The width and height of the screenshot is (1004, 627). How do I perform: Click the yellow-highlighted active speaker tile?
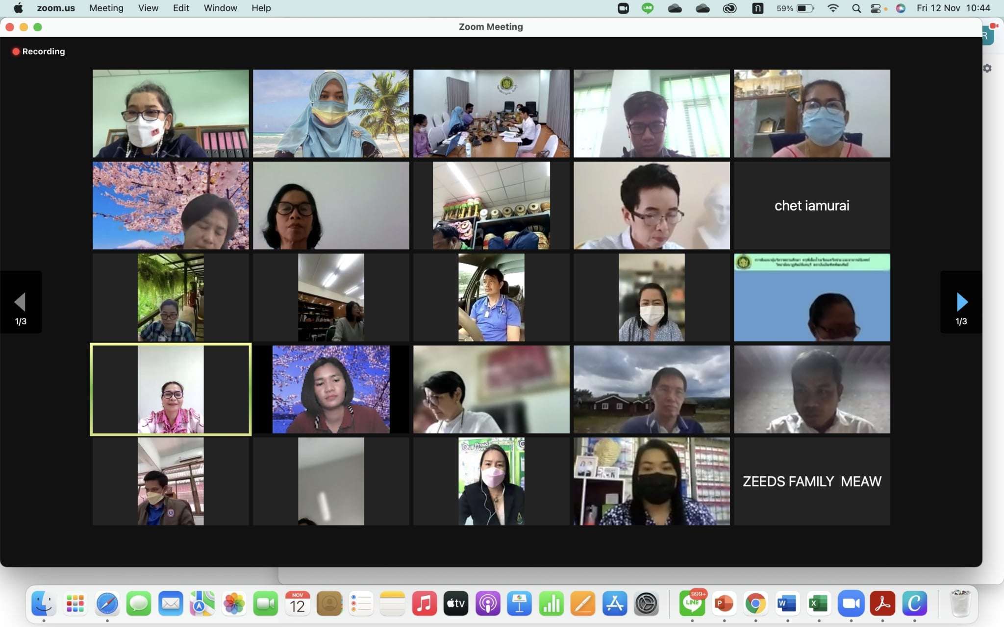pos(171,389)
